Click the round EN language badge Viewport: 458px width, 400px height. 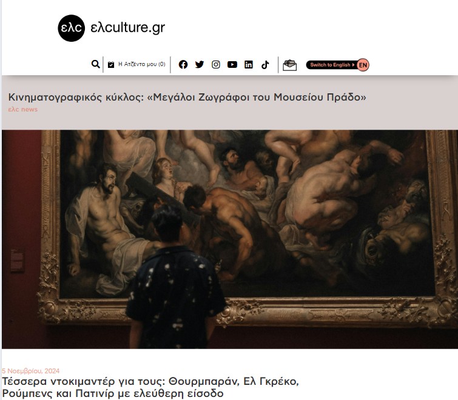pyautogui.click(x=363, y=65)
